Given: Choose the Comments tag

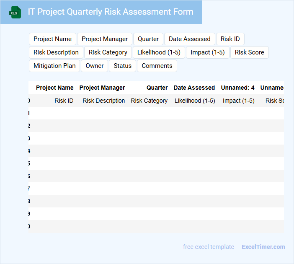Looking at the screenshot, I should pos(157,66).
